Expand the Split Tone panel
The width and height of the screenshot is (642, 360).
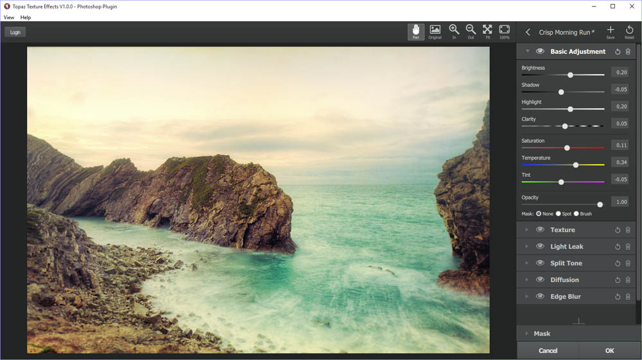(x=527, y=263)
